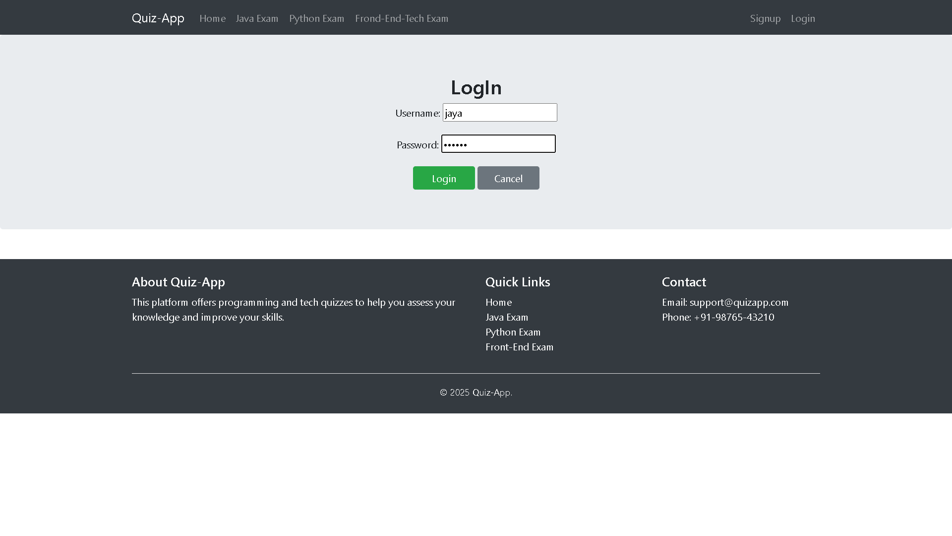Click the LogIn page heading
This screenshot has width=952, height=536.
coord(476,87)
